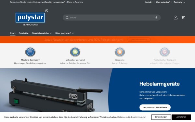
Task: Accept cookies with Annehmen button
Action: coord(181,117)
